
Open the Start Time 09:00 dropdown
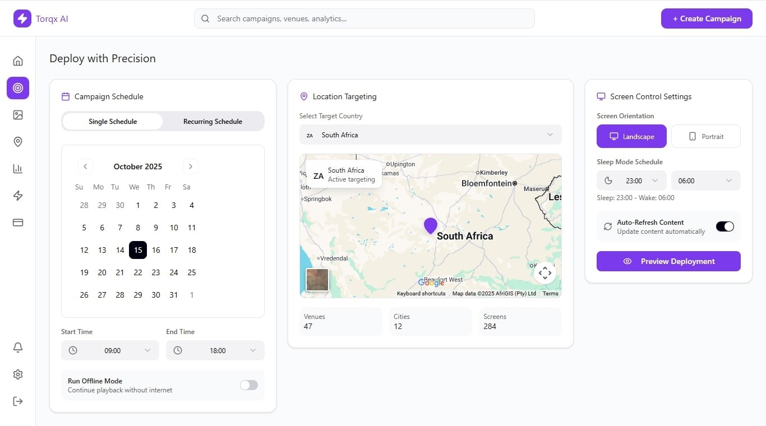click(x=110, y=350)
